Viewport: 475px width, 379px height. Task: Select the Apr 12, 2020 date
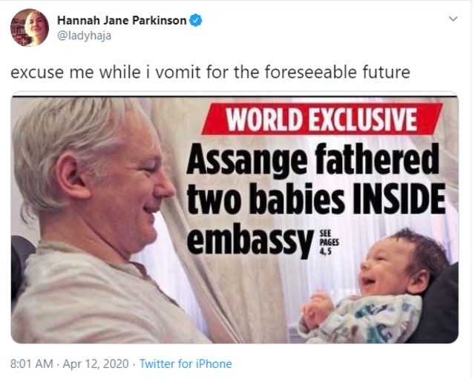[96, 363]
